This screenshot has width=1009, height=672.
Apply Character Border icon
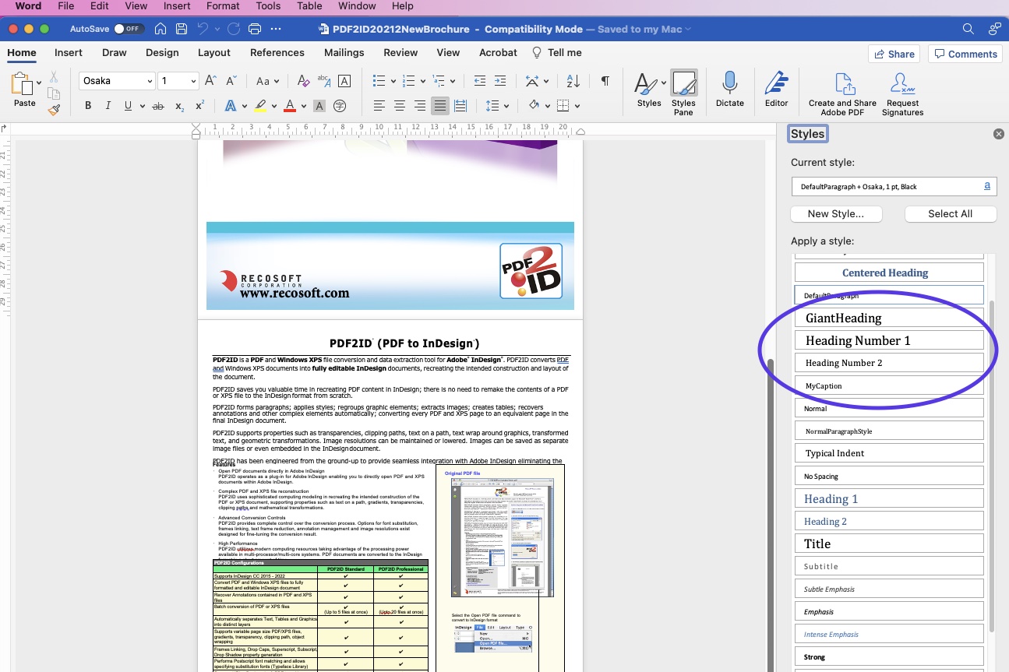tap(344, 81)
